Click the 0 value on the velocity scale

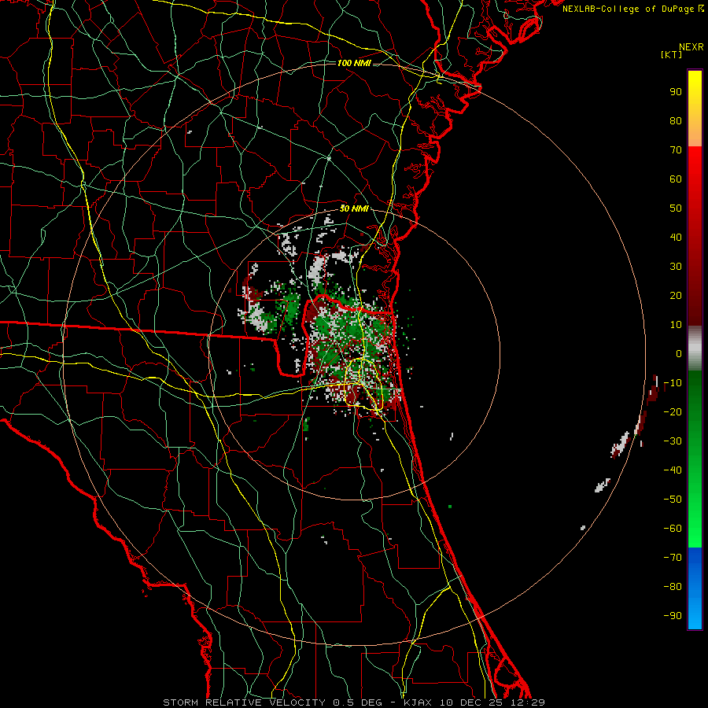(x=679, y=353)
